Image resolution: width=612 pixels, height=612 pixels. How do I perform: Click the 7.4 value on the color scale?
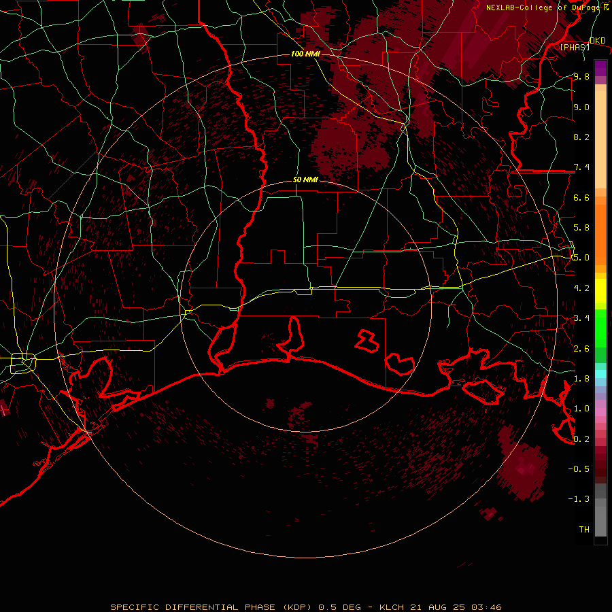tap(581, 167)
